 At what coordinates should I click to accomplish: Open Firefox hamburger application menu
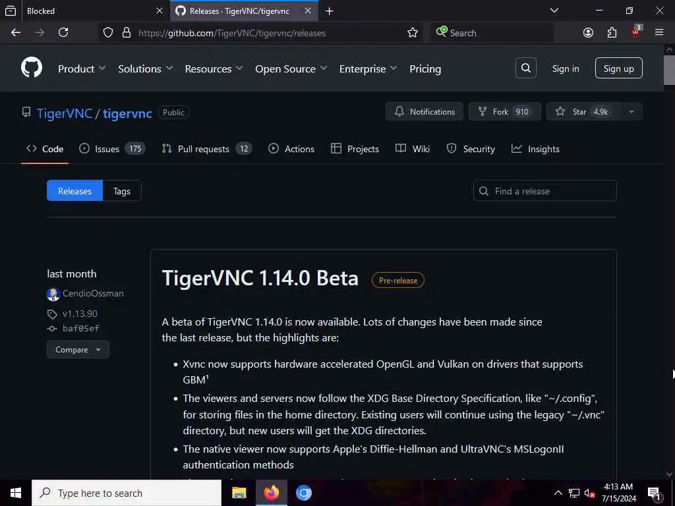pos(659,32)
